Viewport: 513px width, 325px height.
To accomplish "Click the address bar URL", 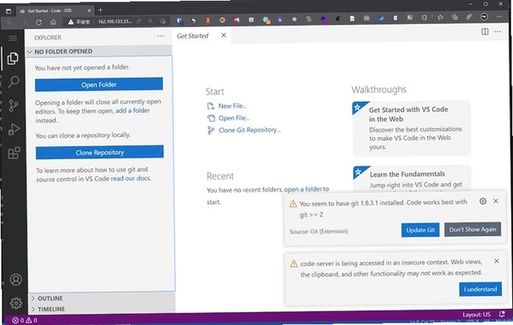I will 115,21.
